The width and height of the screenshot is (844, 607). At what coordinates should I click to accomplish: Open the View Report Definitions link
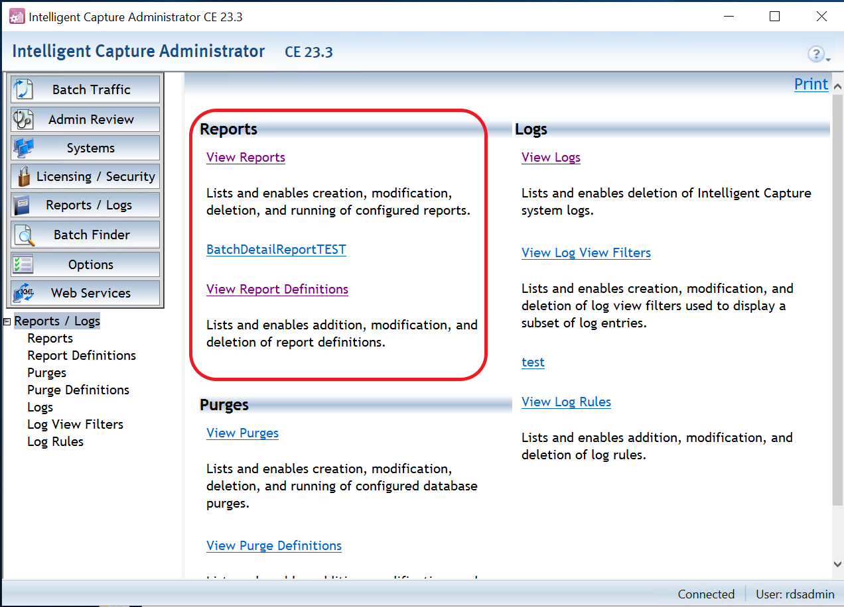277,290
